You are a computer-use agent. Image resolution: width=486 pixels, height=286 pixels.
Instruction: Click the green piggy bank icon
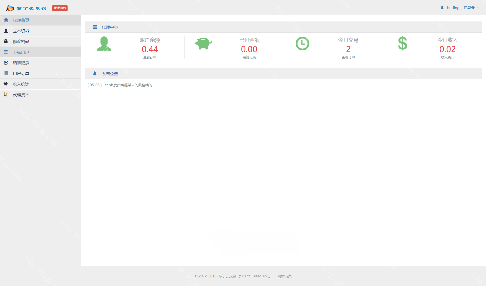[x=203, y=44]
